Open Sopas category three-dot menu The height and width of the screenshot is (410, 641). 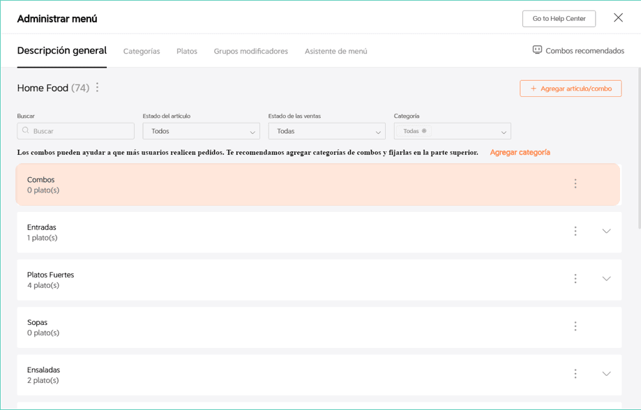[x=575, y=326]
